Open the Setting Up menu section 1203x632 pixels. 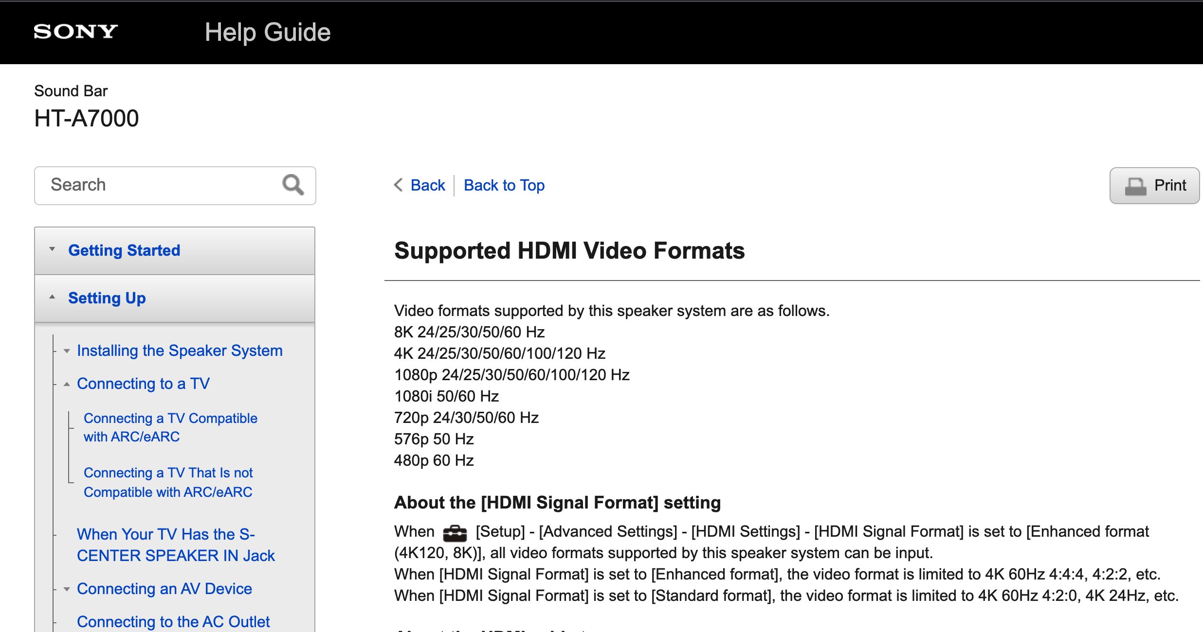pos(107,298)
